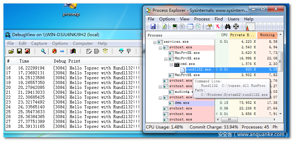Viewport: 293px width, 141px height.
Task: Toggle clock time format in DebugView
Action: 105,51
